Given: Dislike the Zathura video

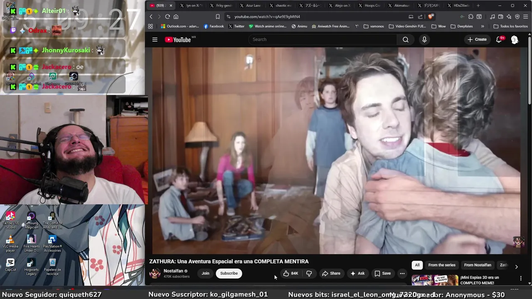Looking at the screenshot, I should [309, 273].
